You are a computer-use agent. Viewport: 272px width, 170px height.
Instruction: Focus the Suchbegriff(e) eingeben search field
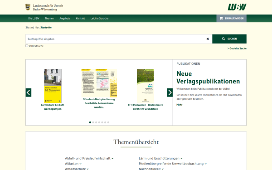(x=119, y=39)
